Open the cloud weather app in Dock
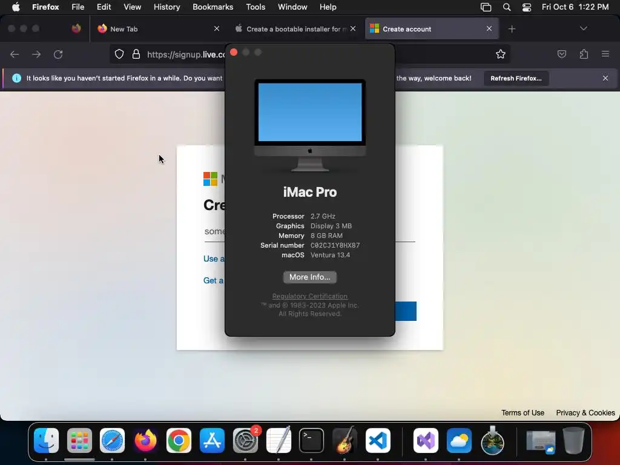The image size is (620, 465). pyautogui.click(x=459, y=440)
